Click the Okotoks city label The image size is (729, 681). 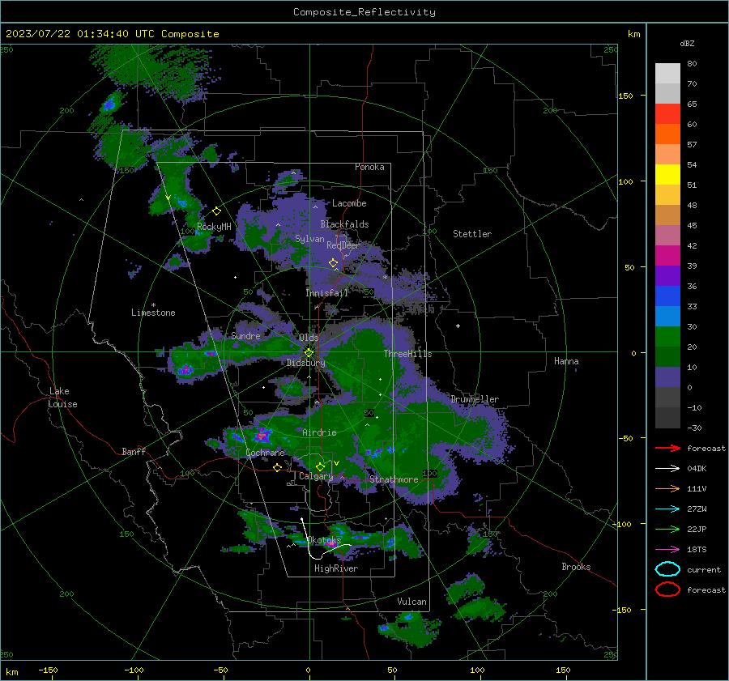(x=324, y=540)
